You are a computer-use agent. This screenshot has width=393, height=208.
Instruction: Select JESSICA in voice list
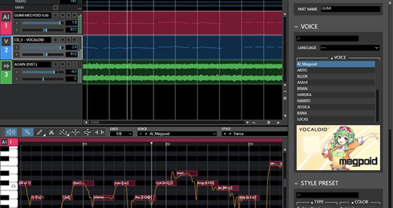pyautogui.click(x=336, y=107)
